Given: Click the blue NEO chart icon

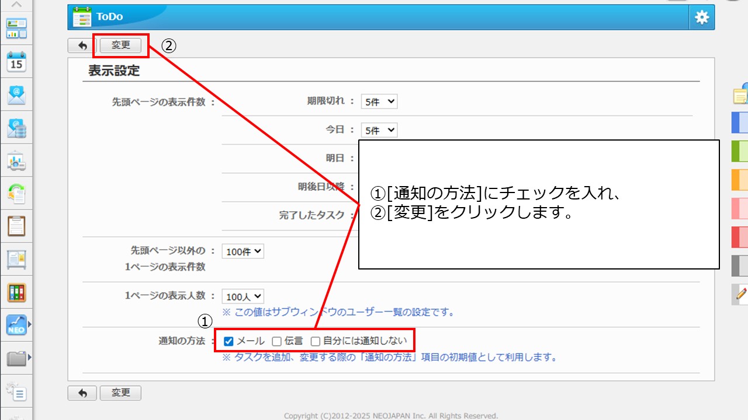Looking at the screenshot, I should (x=16, y=325).
